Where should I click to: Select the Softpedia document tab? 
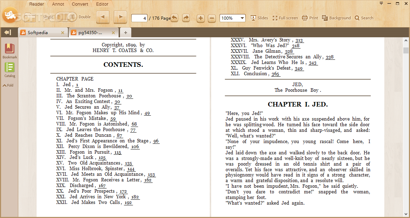[43, 33]
